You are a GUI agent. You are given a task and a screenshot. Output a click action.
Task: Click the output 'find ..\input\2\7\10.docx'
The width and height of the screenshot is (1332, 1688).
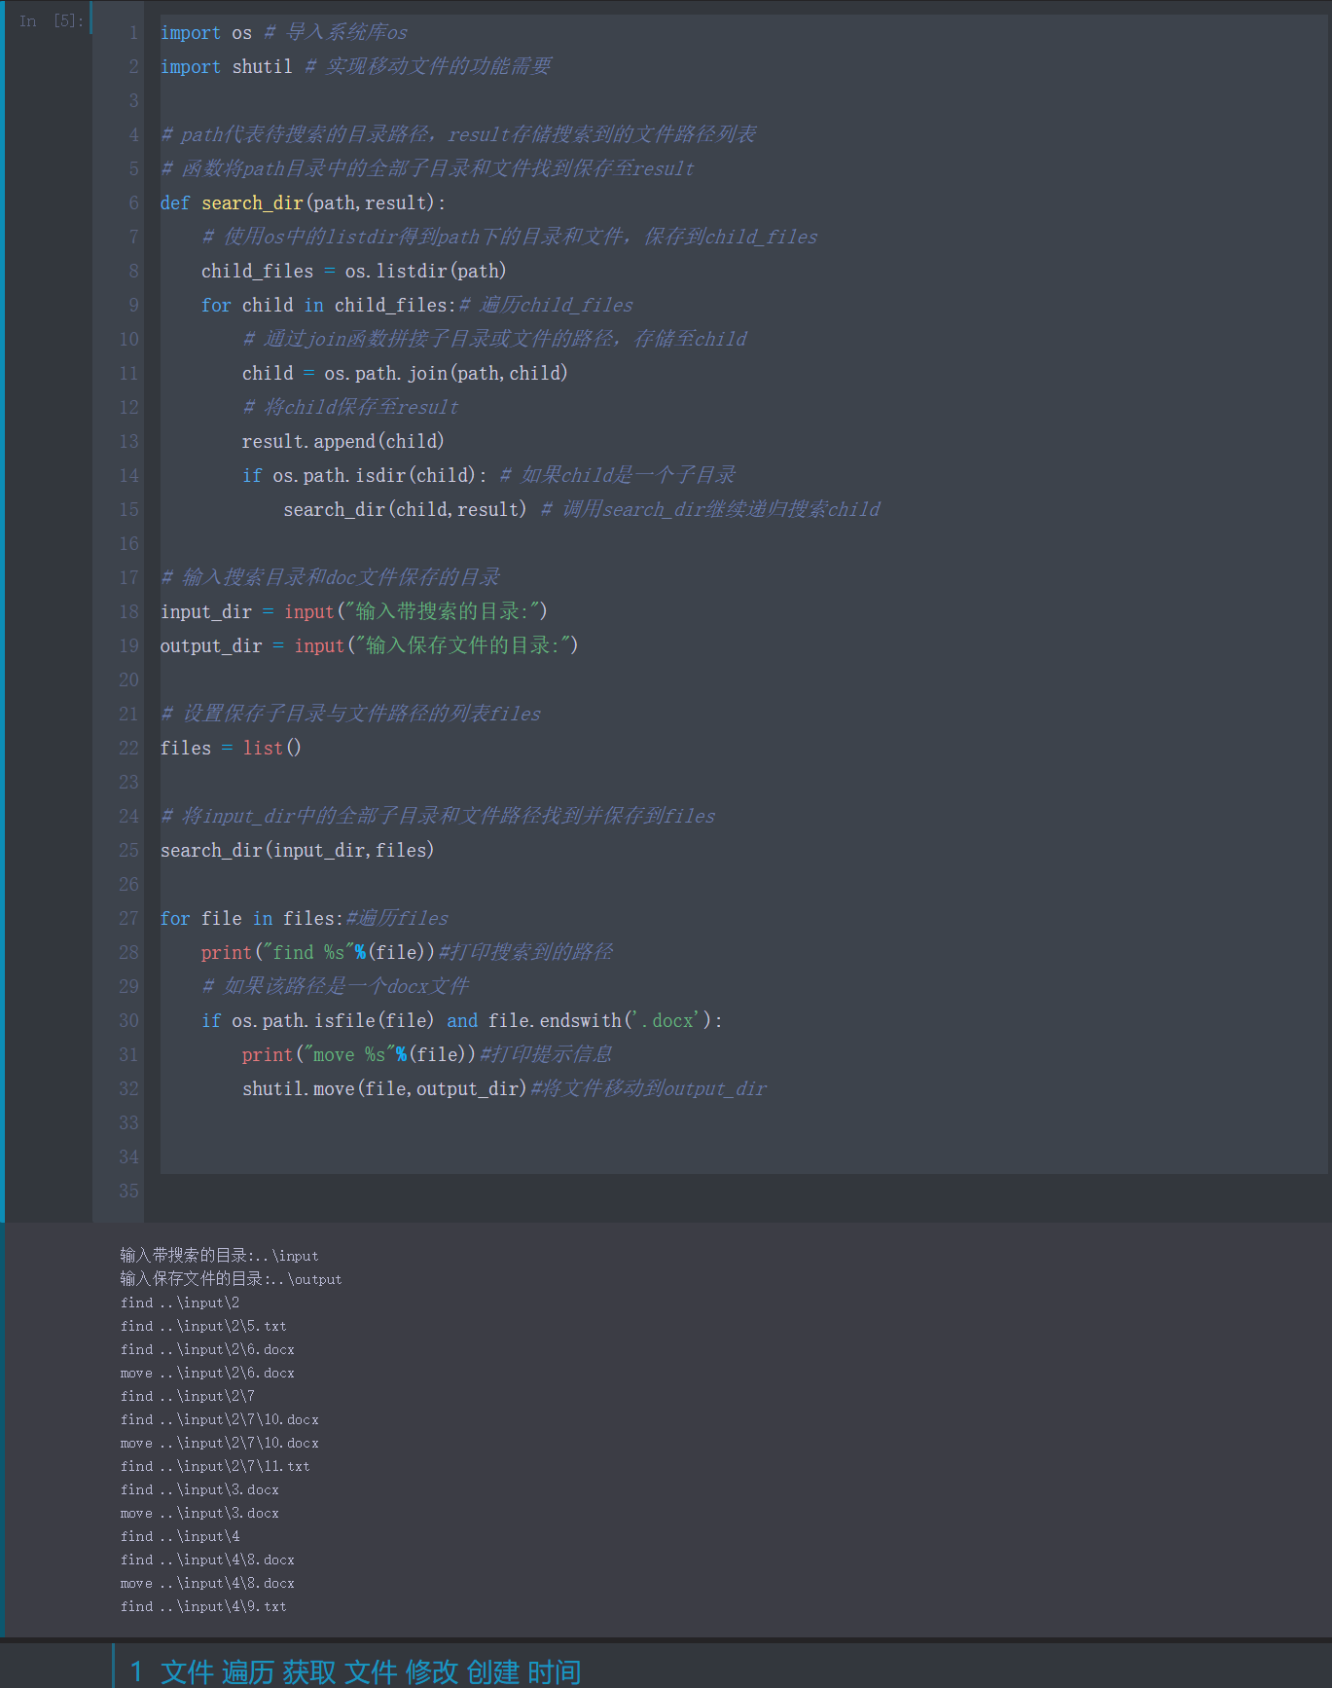220,1419
